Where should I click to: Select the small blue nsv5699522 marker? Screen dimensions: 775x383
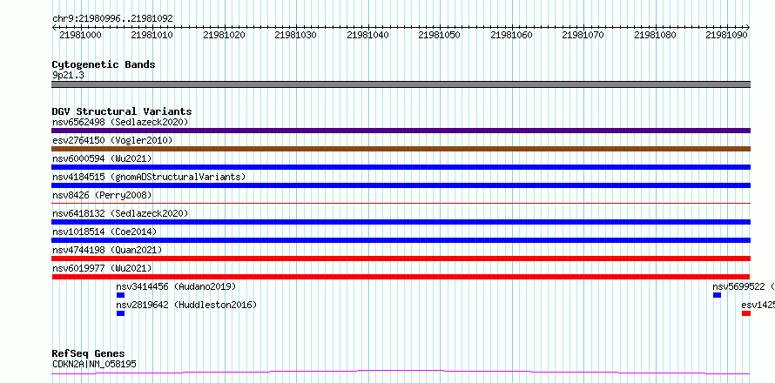[x=718, y=295]
